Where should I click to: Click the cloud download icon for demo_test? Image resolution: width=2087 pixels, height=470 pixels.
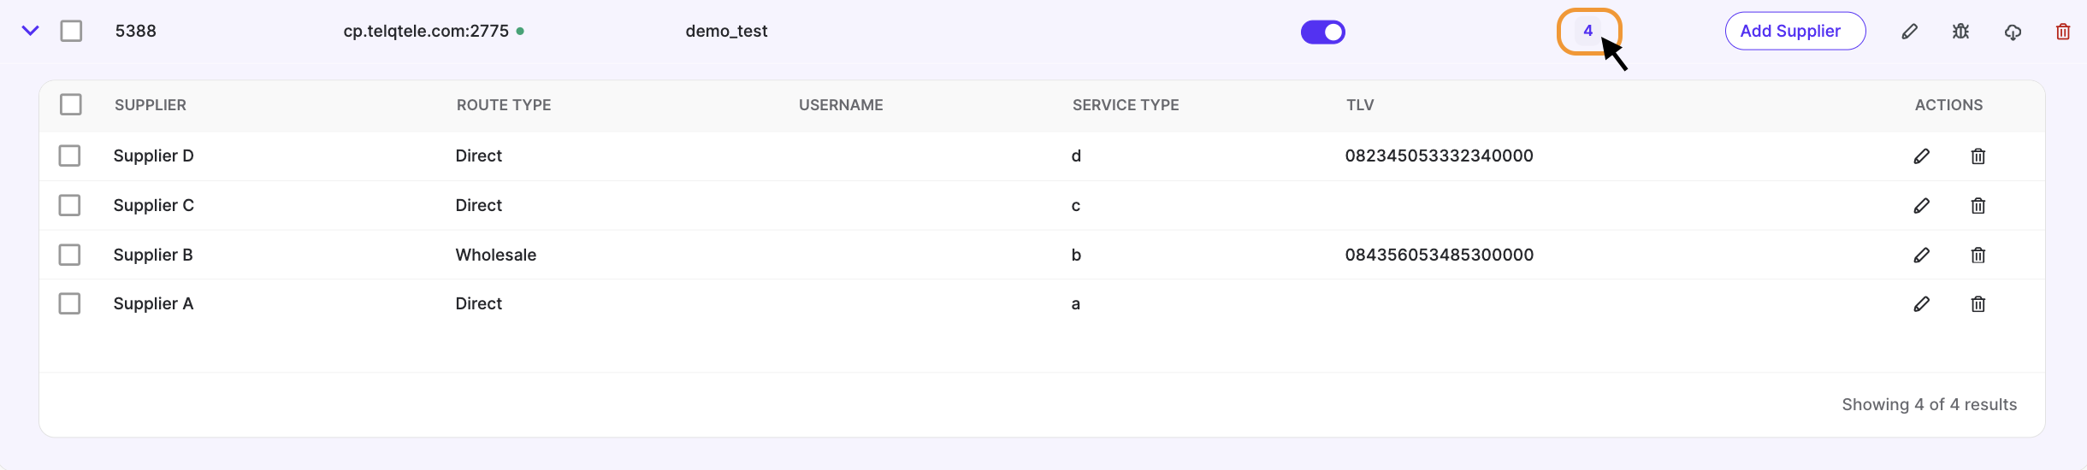click(2013, 32)
